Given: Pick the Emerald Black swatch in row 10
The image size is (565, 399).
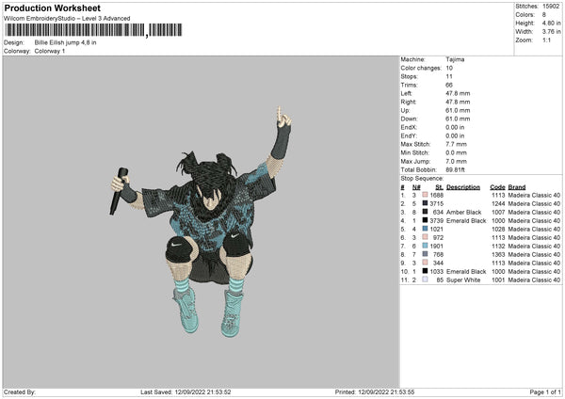Looking at the screenshot, I should click(x=426, y=271).
